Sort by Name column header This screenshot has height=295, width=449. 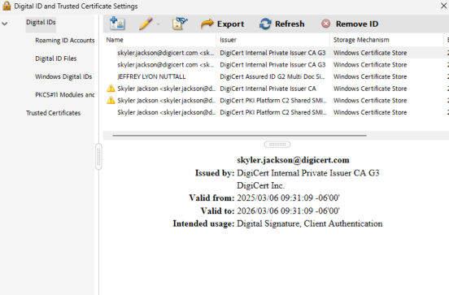coord(159,40)
